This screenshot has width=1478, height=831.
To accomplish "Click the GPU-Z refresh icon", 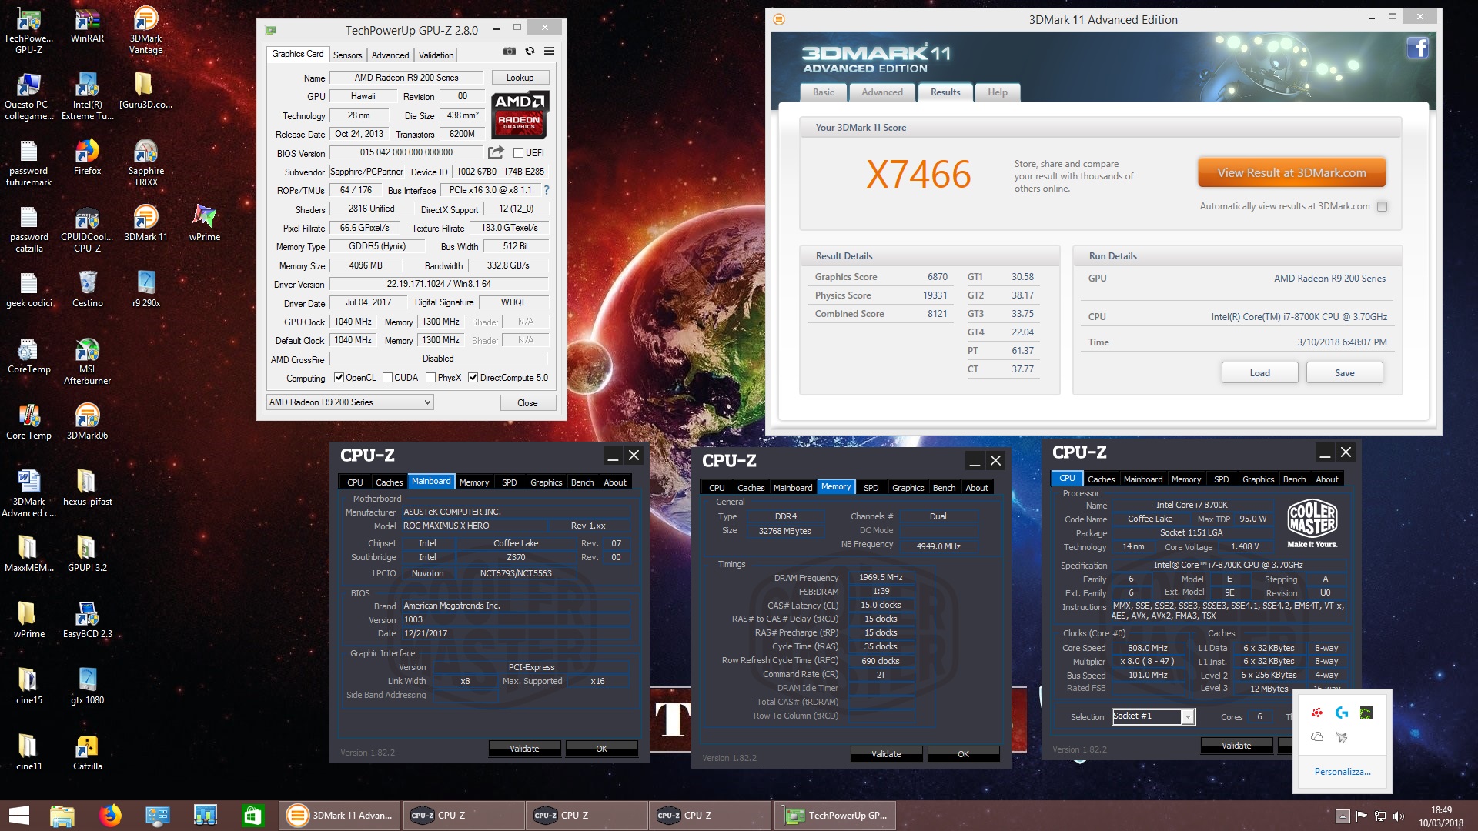I will (x=530, y=51).
